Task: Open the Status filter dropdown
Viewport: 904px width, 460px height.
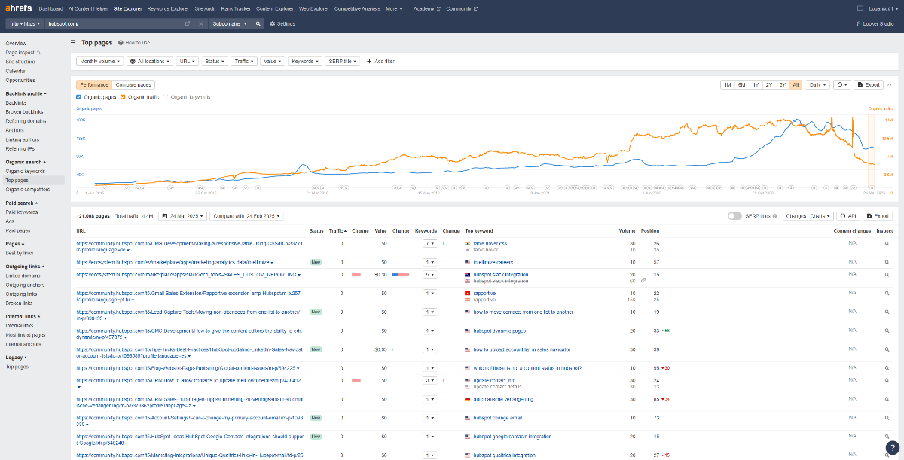Action: coord(215,61)
